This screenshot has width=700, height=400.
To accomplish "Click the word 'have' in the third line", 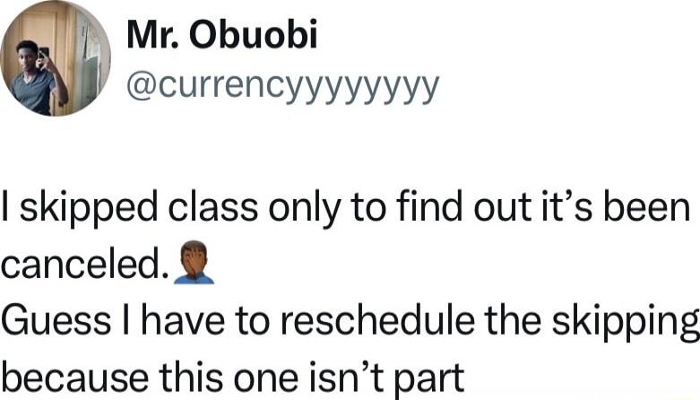I will (183, 321).
